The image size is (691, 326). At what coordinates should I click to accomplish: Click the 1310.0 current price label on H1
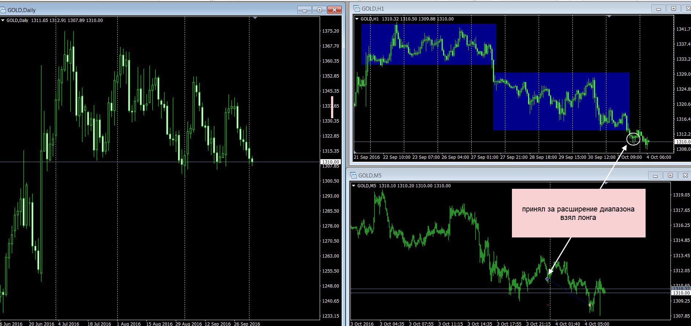(x=683, y=142)
